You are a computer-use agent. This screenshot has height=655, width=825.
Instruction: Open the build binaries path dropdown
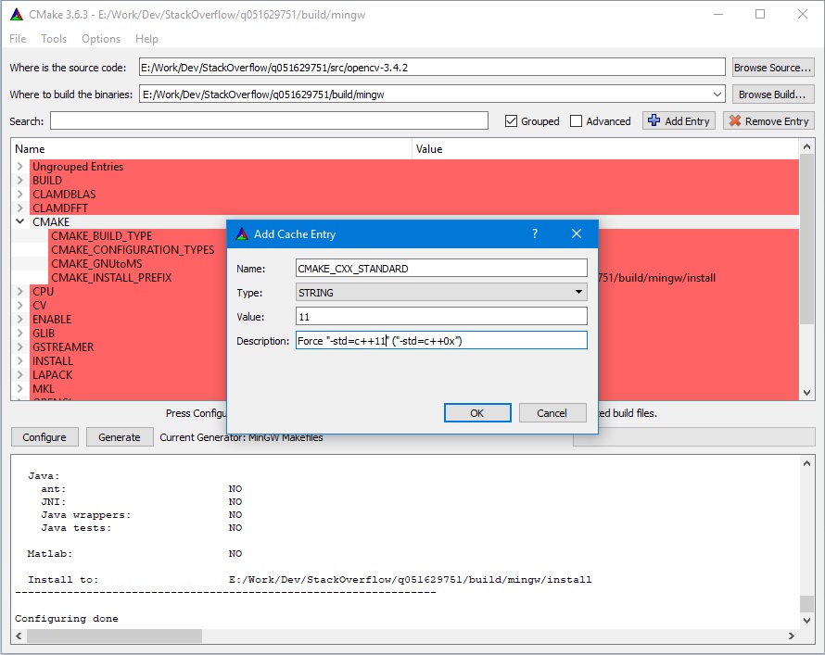pos(717,94)
